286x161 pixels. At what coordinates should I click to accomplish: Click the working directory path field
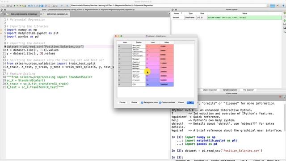(169, 5)
